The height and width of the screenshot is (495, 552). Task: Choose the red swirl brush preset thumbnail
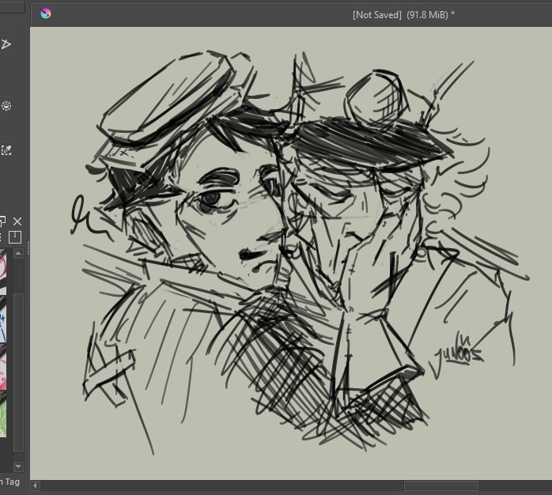pyautogui.click(x=3, y=366)
